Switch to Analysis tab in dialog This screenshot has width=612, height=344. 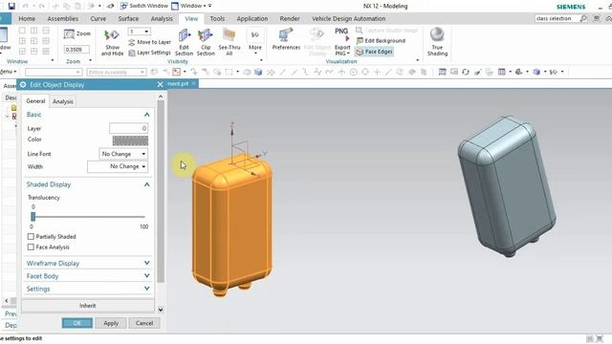point(62,101)
